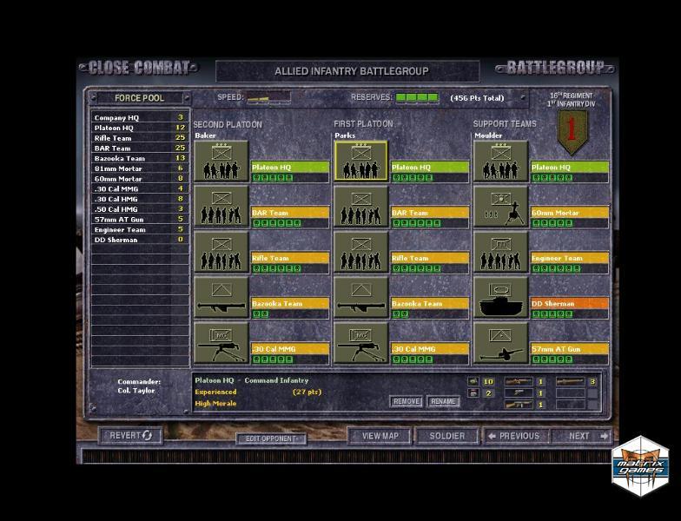Select the Engineer Team unit icon
The image size is (681, 521).
(500, 252)
